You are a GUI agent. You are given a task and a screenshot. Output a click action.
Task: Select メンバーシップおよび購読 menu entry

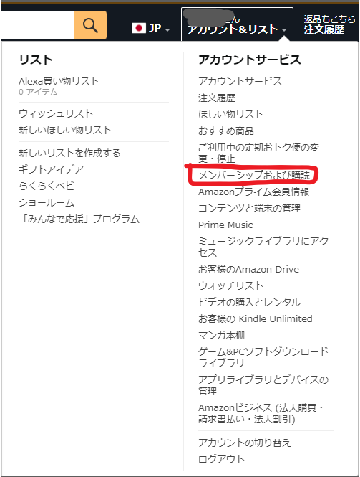pos(254,175)
